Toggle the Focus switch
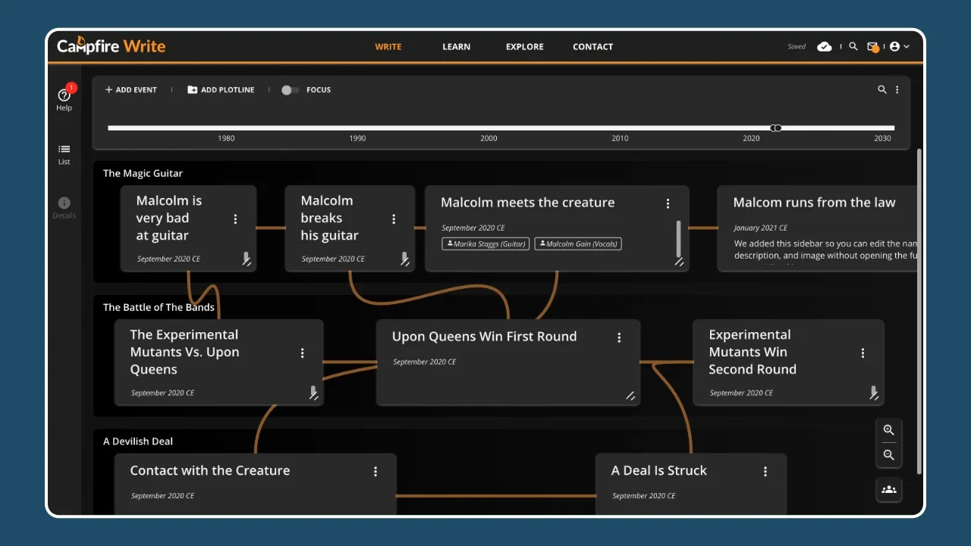971x546 pixels. 289,90
